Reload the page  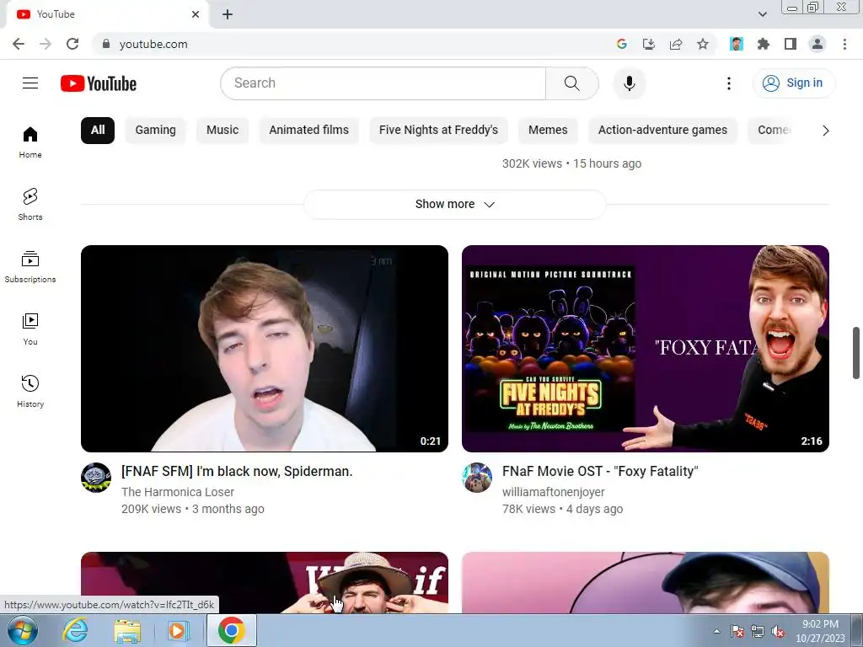point(72,44)
